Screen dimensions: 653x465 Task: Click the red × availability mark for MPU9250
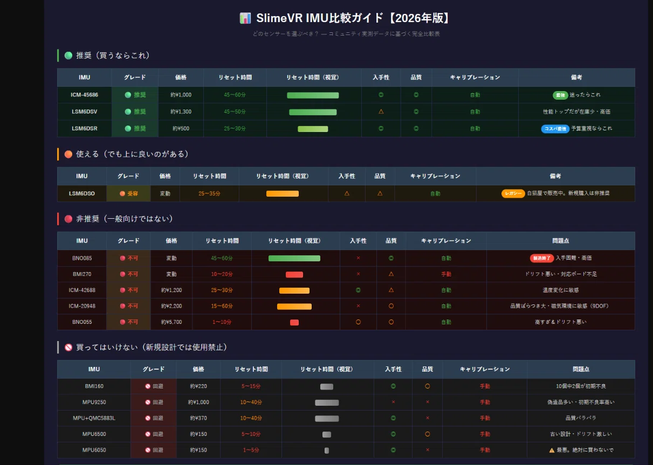[x=393, y=402]
